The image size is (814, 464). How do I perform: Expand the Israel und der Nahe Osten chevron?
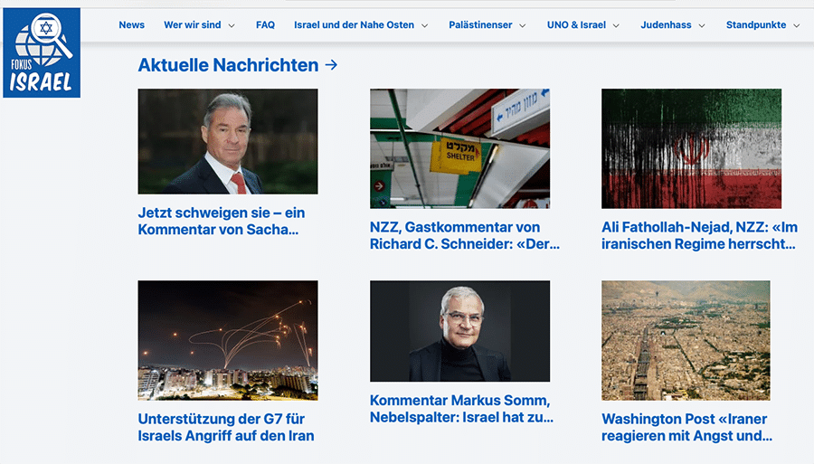pos(425,25)
